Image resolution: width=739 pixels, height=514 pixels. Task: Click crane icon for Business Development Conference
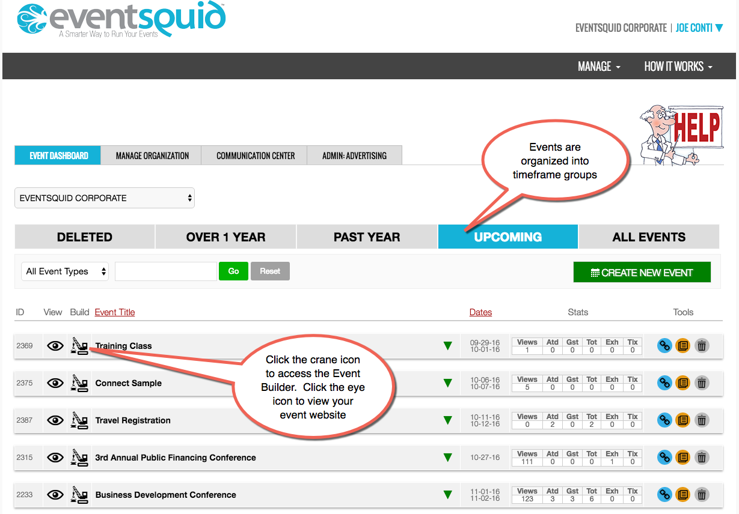[x=79, y=495]
